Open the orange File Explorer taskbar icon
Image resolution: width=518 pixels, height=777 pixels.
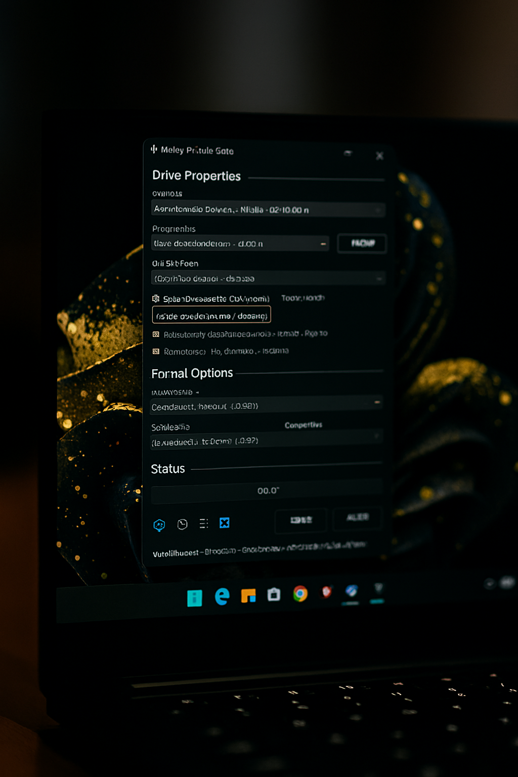click(x=248, y=596)
